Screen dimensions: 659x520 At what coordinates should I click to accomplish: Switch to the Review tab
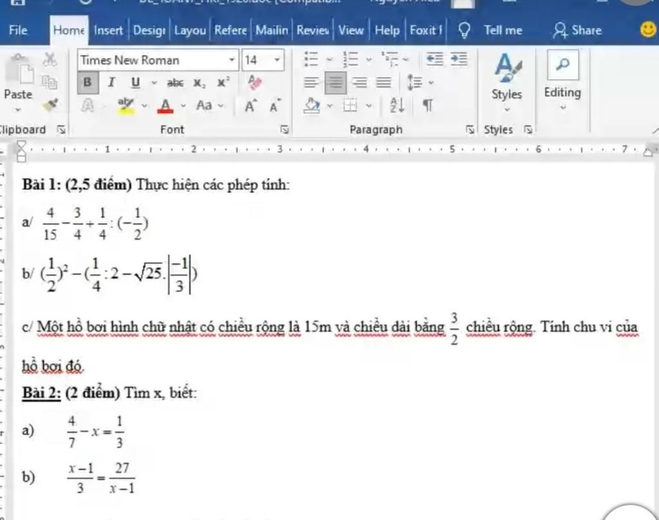click(x=313, y=30)
